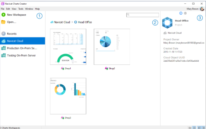The image size is (206, 129).
Task: Click the Shop3 workspace file icon
Action: pos(63,118)
